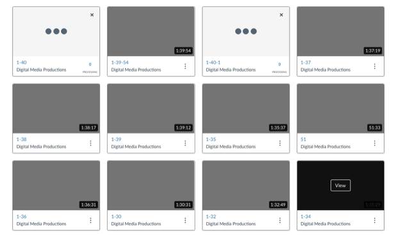Image resolution: width=410 pixels, height=235 pixels.
Task: Open options menu for video 51
Action: coord(374,143)
